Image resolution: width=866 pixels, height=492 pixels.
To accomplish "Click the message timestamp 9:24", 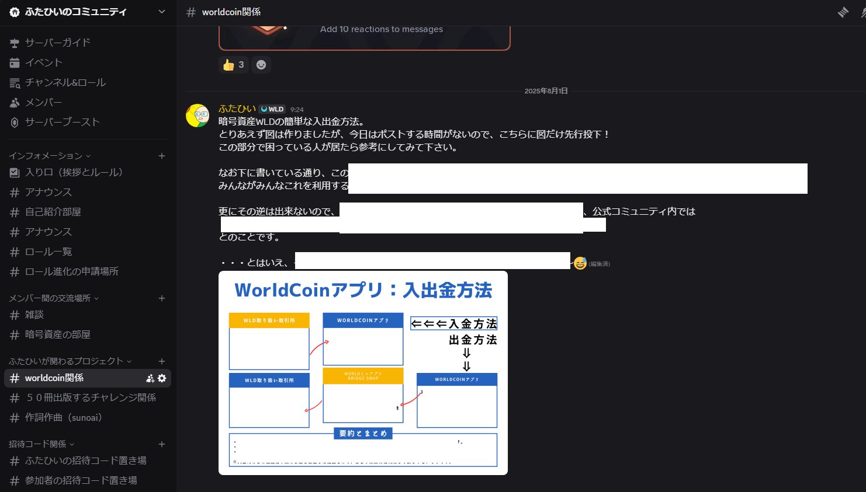I will [x=297, y=110].
